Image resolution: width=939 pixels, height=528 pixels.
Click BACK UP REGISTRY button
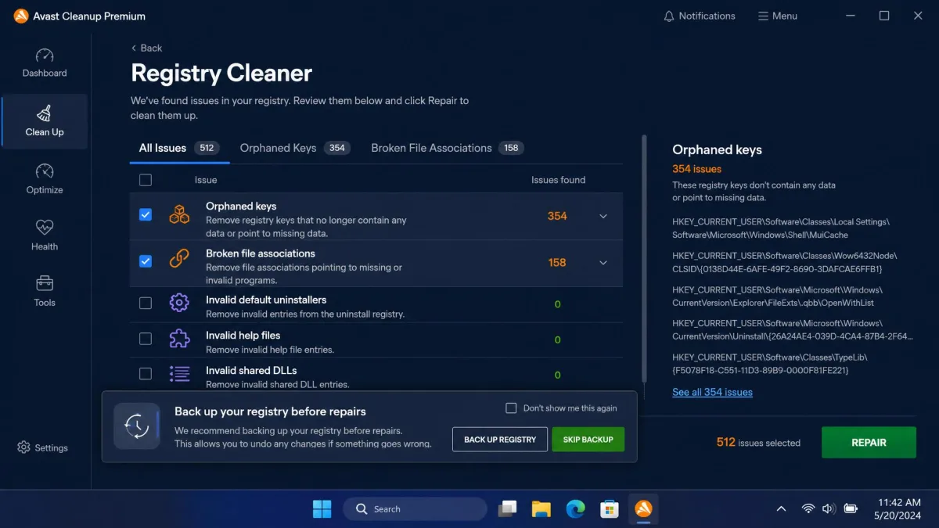coord(500,440)
